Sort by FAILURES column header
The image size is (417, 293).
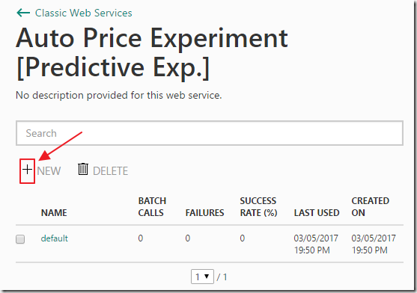click(205, 213)
